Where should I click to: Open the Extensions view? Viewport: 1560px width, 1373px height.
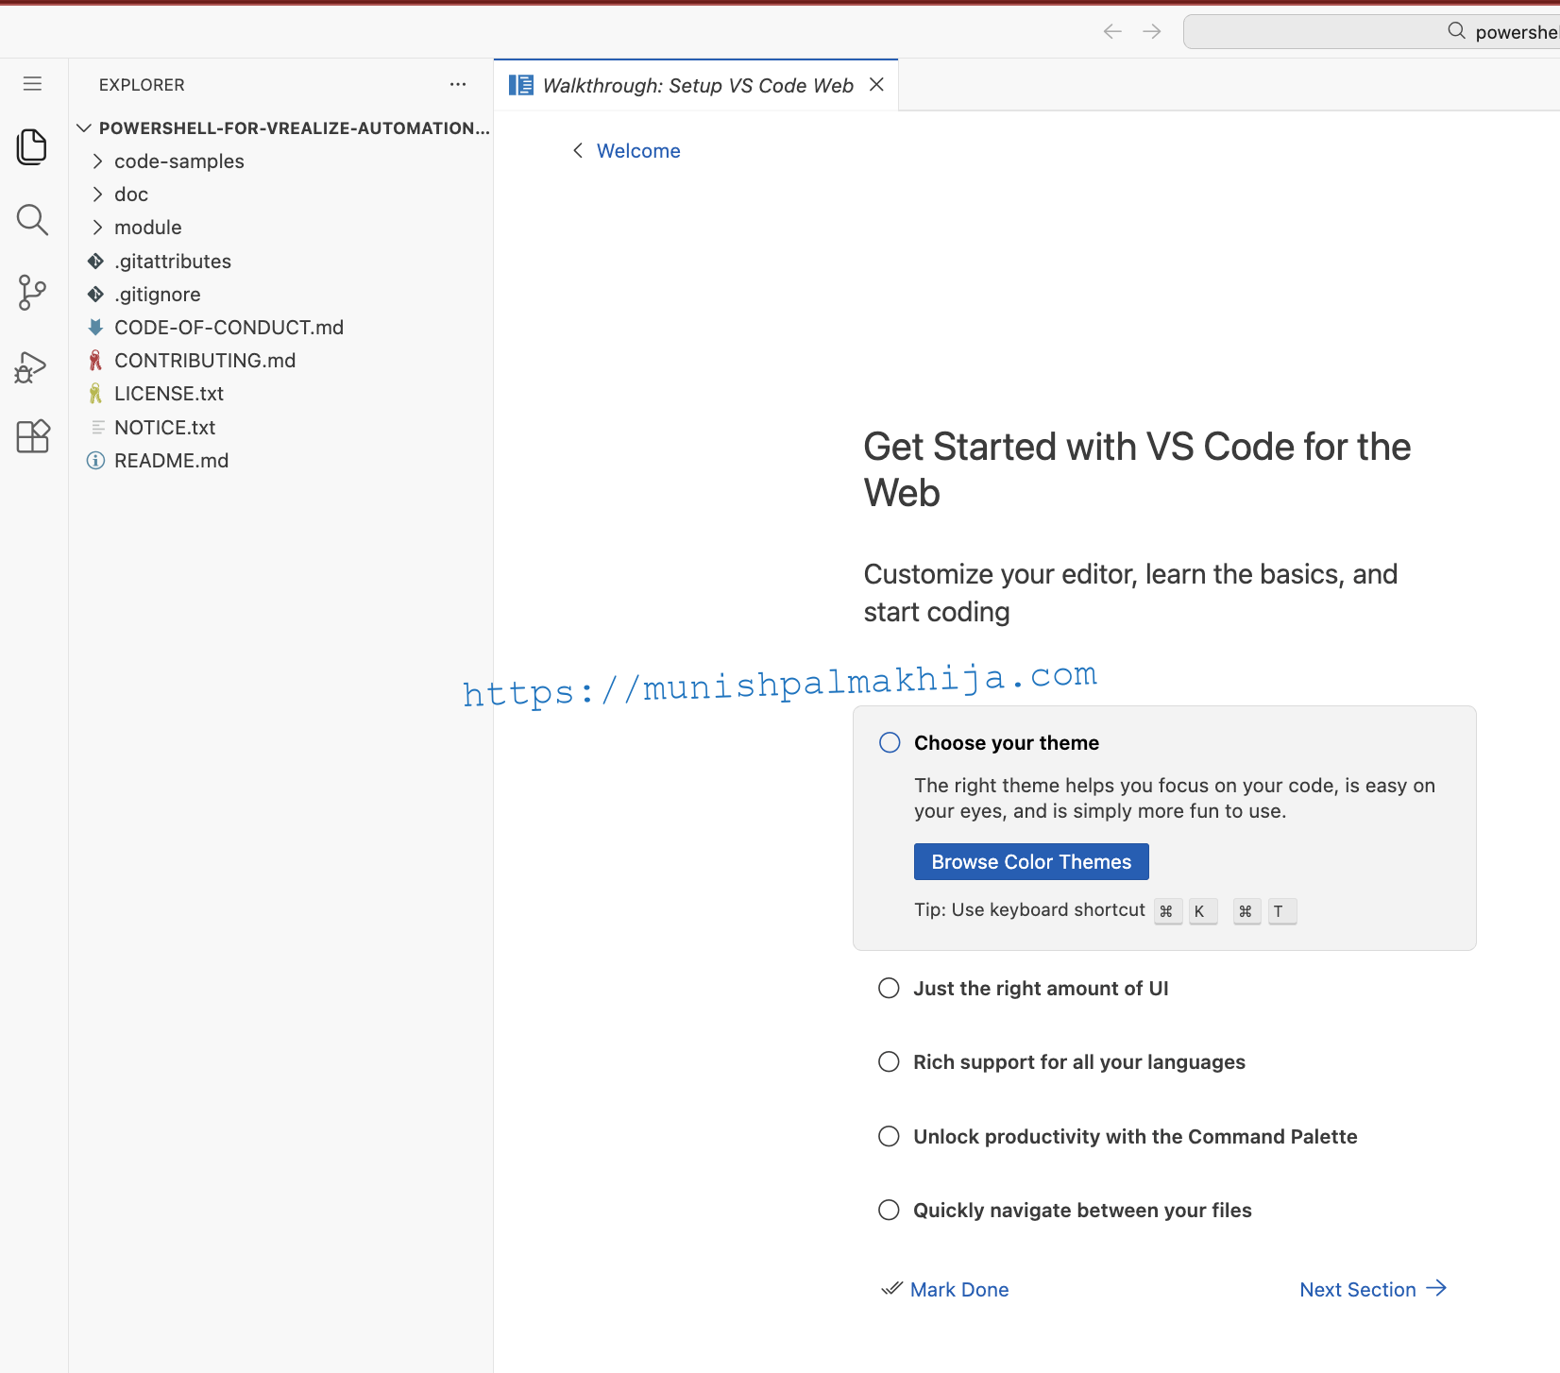(32, 436)
